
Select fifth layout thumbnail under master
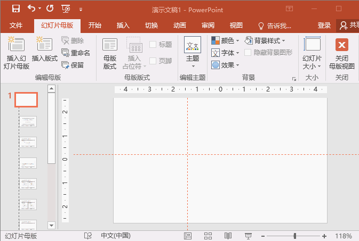[x=28, y=205]
